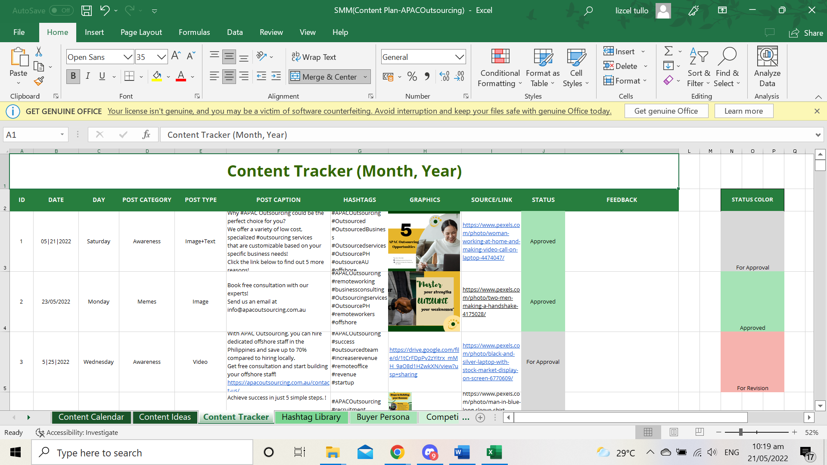The height and width of the screenshot is (465, 827).
Task: Open Merge & Center dropdown arrow
Action: (365, 77)
